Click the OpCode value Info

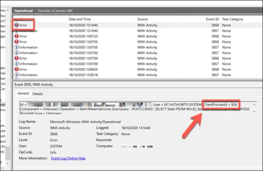pos(53,152)
